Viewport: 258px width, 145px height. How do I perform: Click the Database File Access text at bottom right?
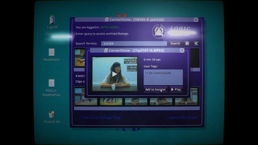click(183, 117)
